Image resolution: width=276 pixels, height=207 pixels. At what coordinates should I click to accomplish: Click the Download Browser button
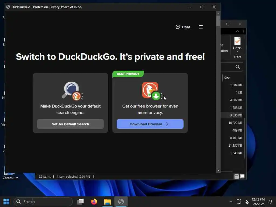(x=150, y=124)
